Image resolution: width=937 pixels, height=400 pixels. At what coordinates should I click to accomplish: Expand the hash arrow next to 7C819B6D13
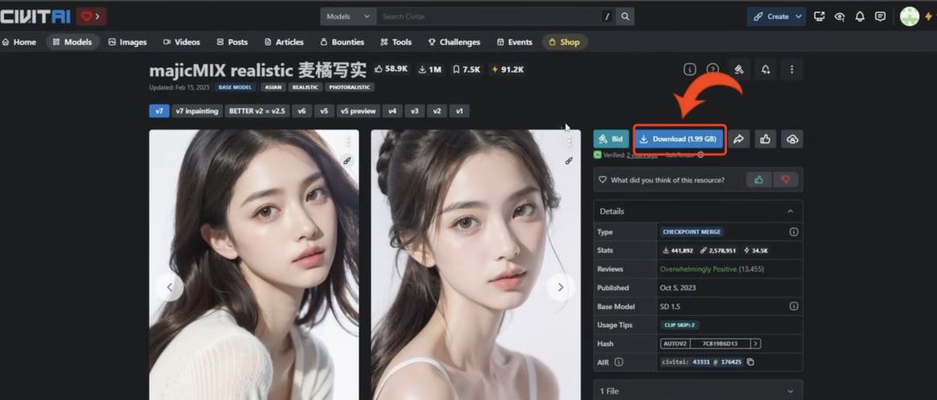click(756, 344)
